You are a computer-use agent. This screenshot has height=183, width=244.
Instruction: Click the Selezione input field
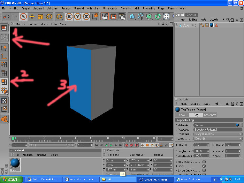pyautogui.click(x=218, y=129)
